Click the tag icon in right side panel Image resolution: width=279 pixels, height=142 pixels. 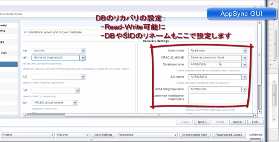(272, 4)
